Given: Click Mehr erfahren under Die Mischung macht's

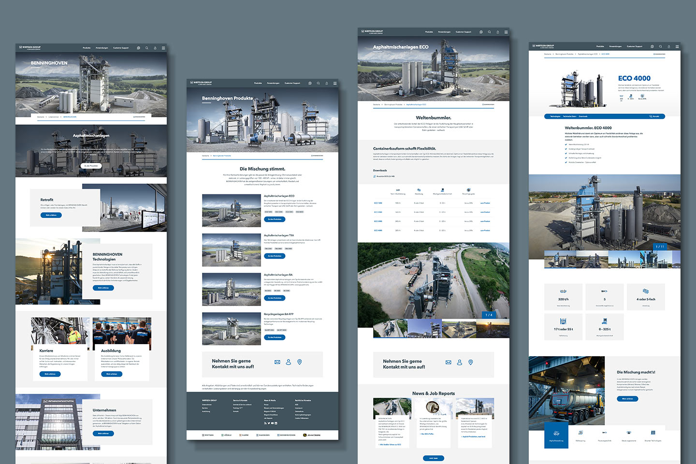Looking at the screenshot, I should (x=627, y=399).
